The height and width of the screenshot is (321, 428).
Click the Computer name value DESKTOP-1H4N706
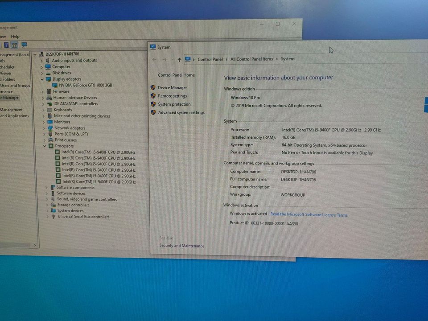[x=298, y=172]
